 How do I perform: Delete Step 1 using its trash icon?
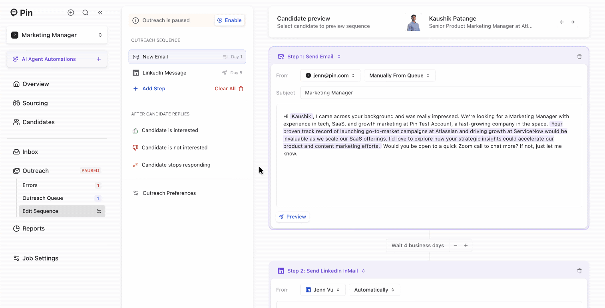(579, 57)
